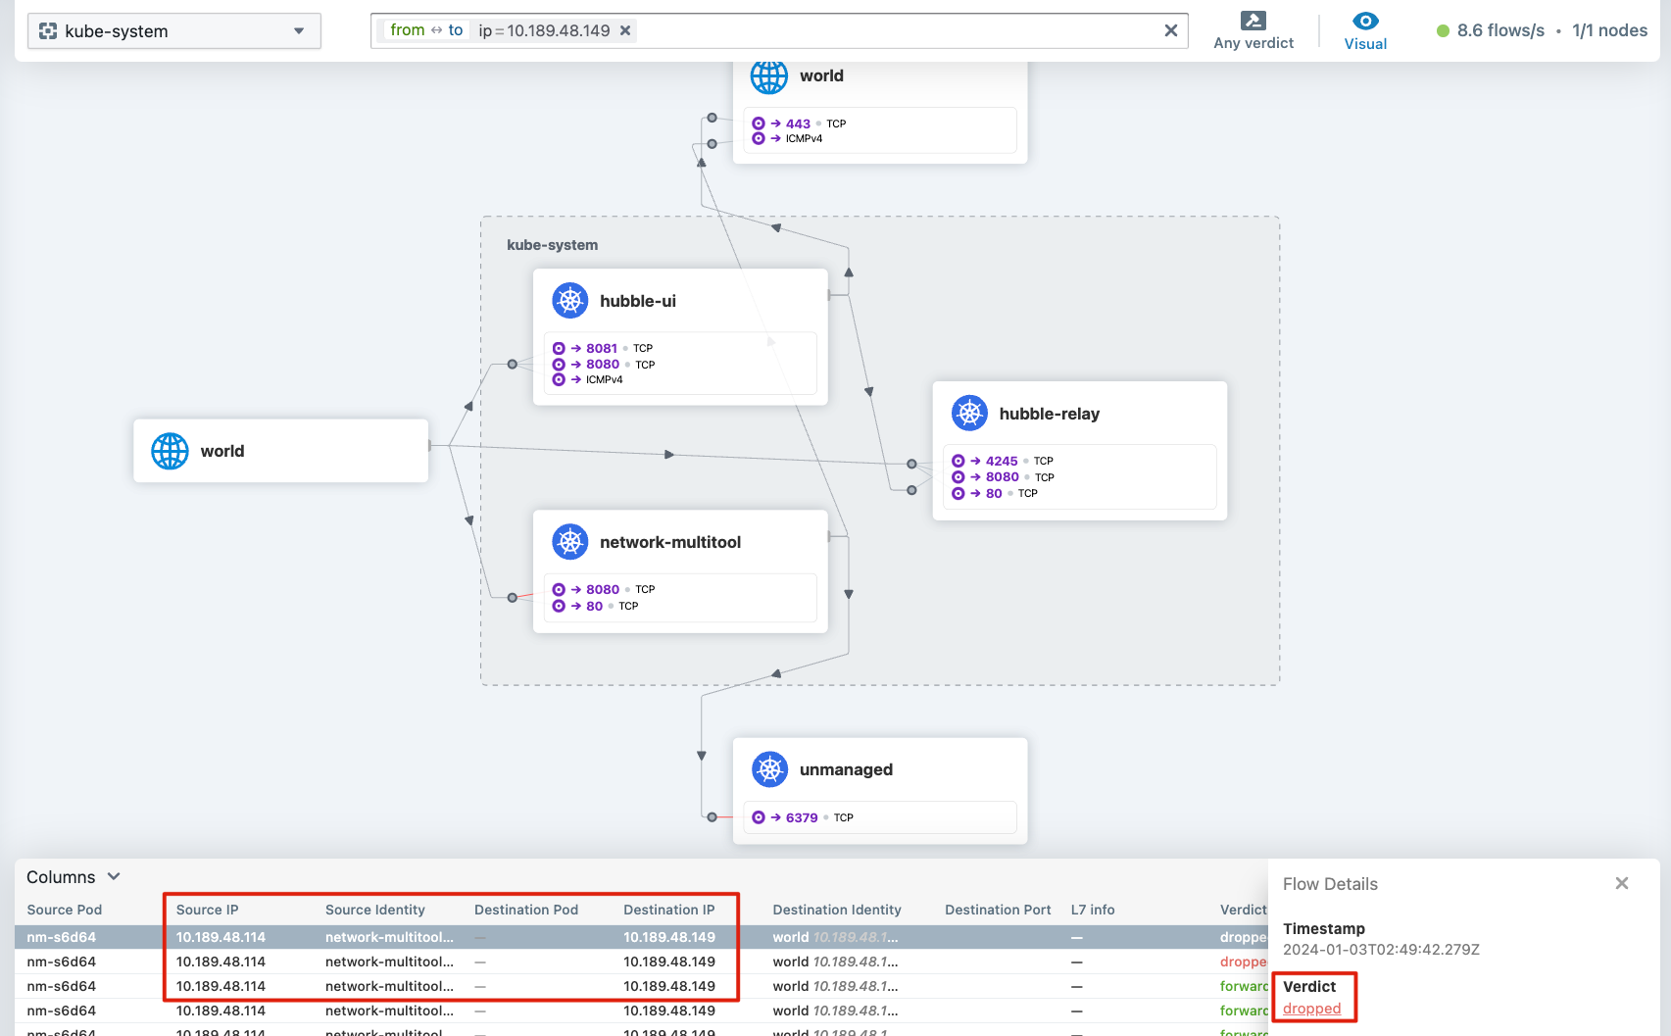Viewport: 1671px width, 1036px height.
Task: Click port 4245 in hubble-relay card
Action: [1002, 461]
